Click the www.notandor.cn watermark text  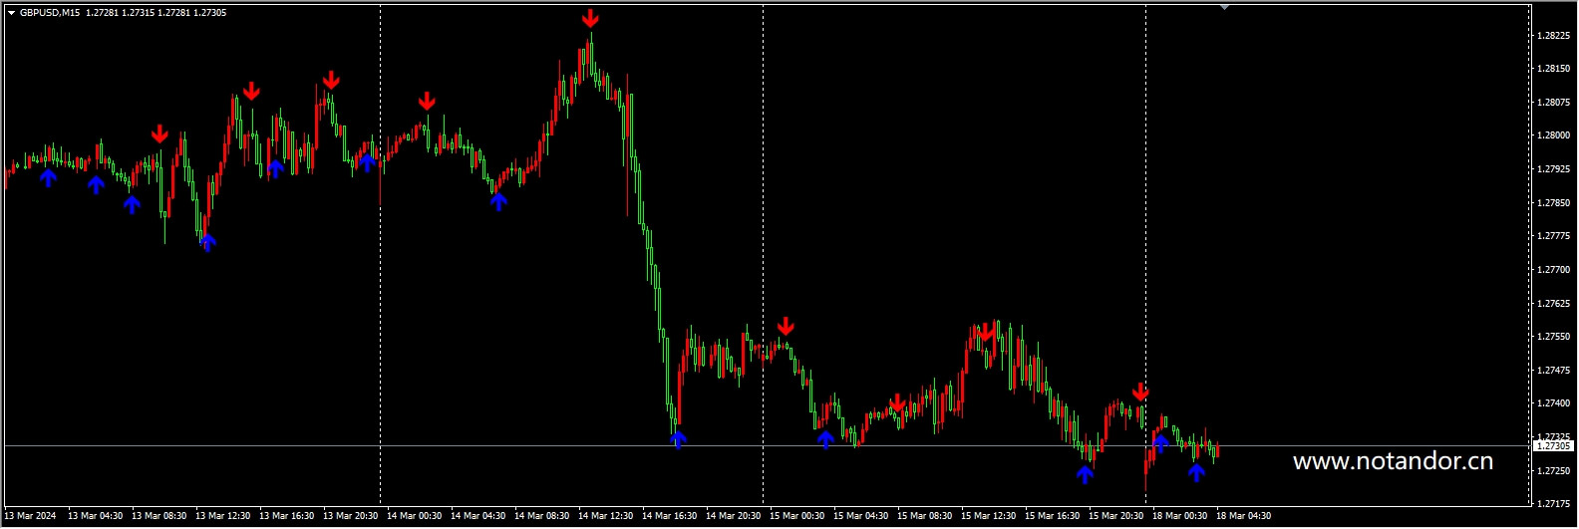click(1393, 461)
